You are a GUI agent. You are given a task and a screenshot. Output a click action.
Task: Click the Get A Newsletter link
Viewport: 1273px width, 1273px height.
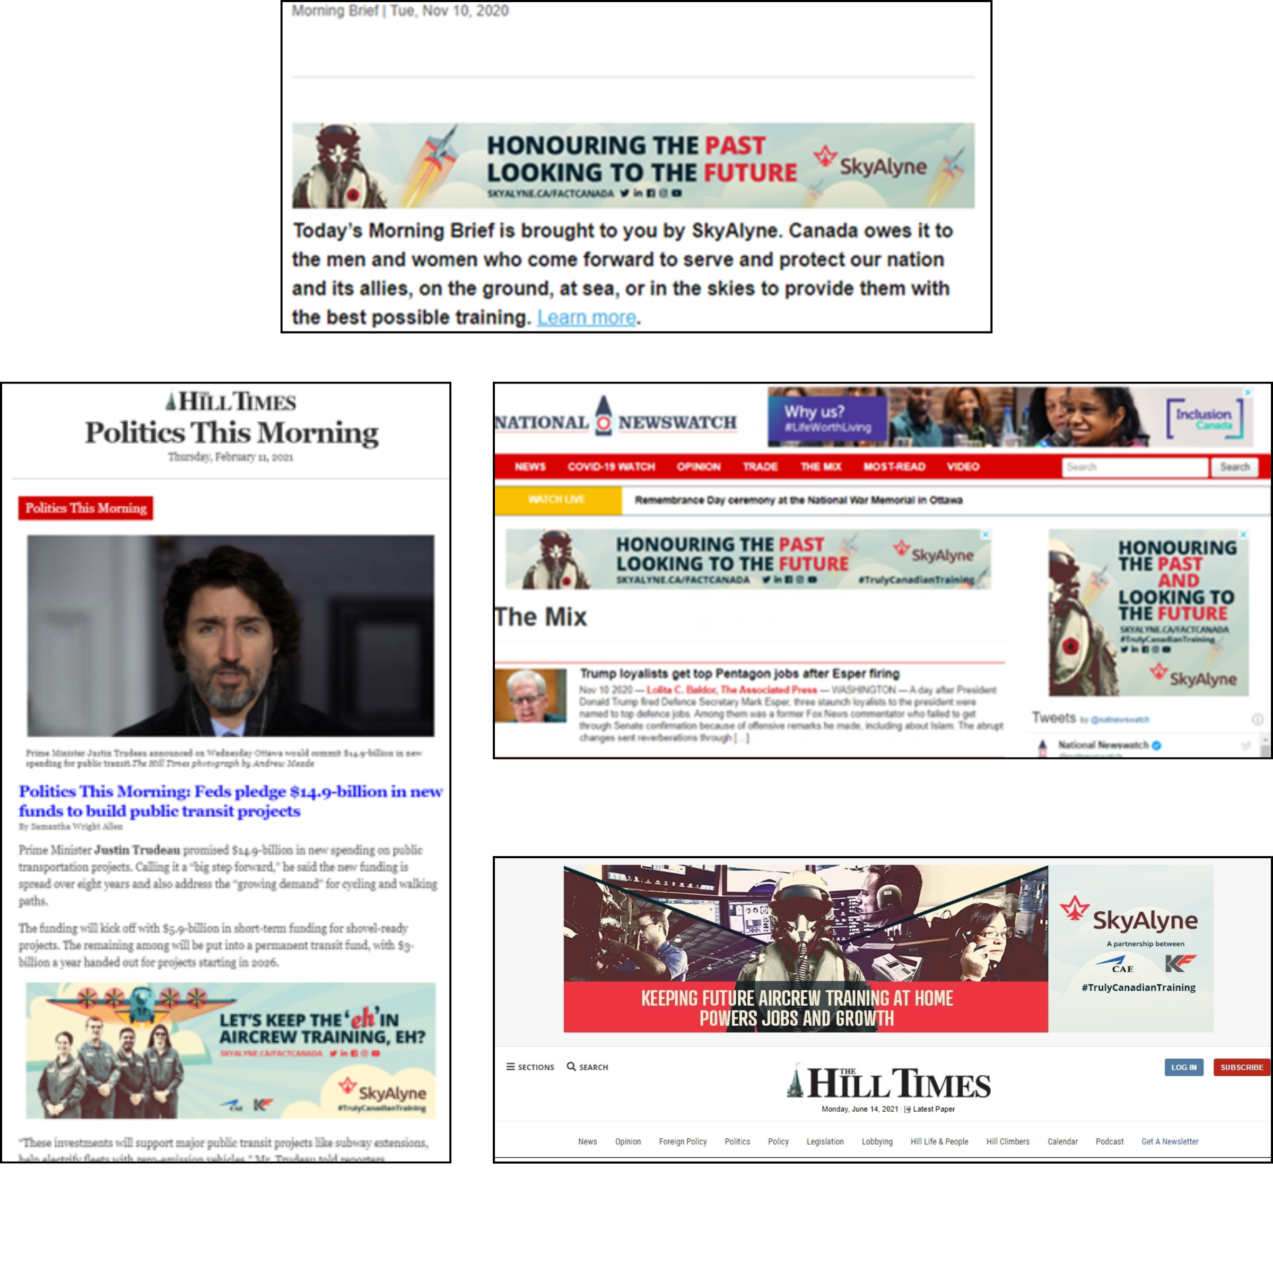tap(1170, 1142)
